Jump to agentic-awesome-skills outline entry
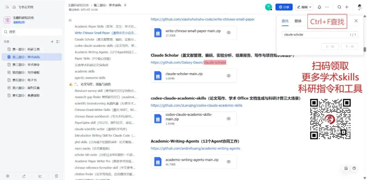Screen dimensions: 367x180 click(90, 77)
